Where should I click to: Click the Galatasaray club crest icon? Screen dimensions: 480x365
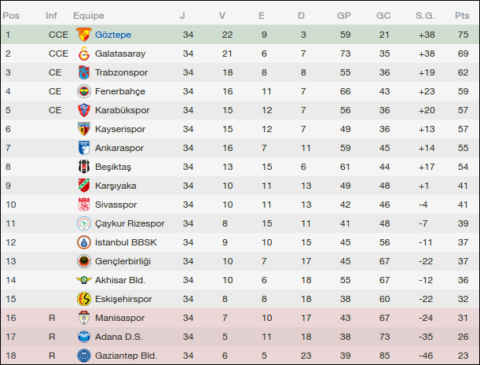point(83,53)
